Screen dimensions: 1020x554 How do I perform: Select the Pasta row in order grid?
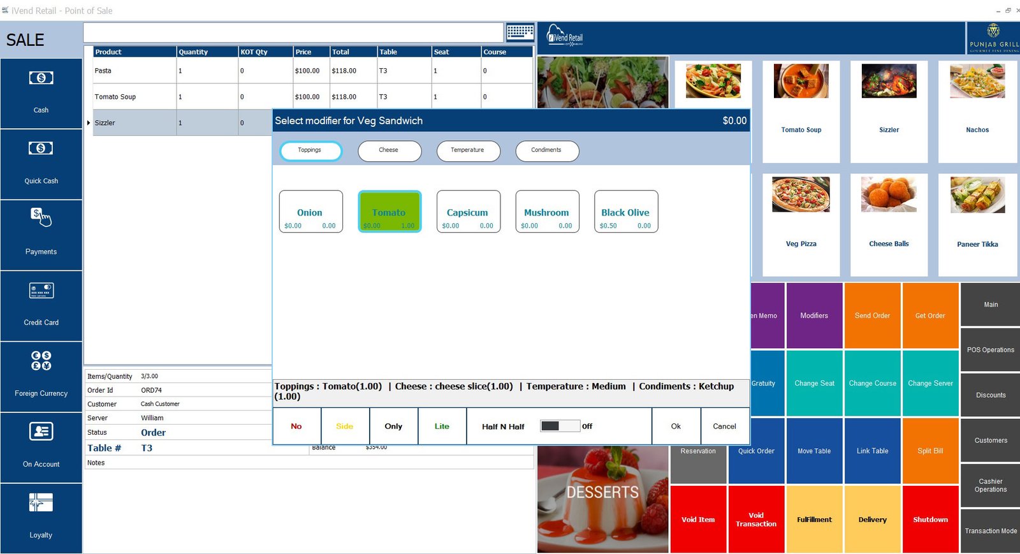click(x=312, y=71)
